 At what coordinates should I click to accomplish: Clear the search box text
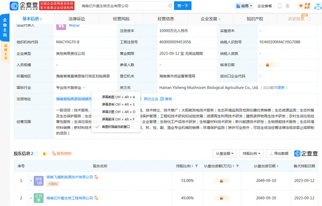tap(170, 6)
